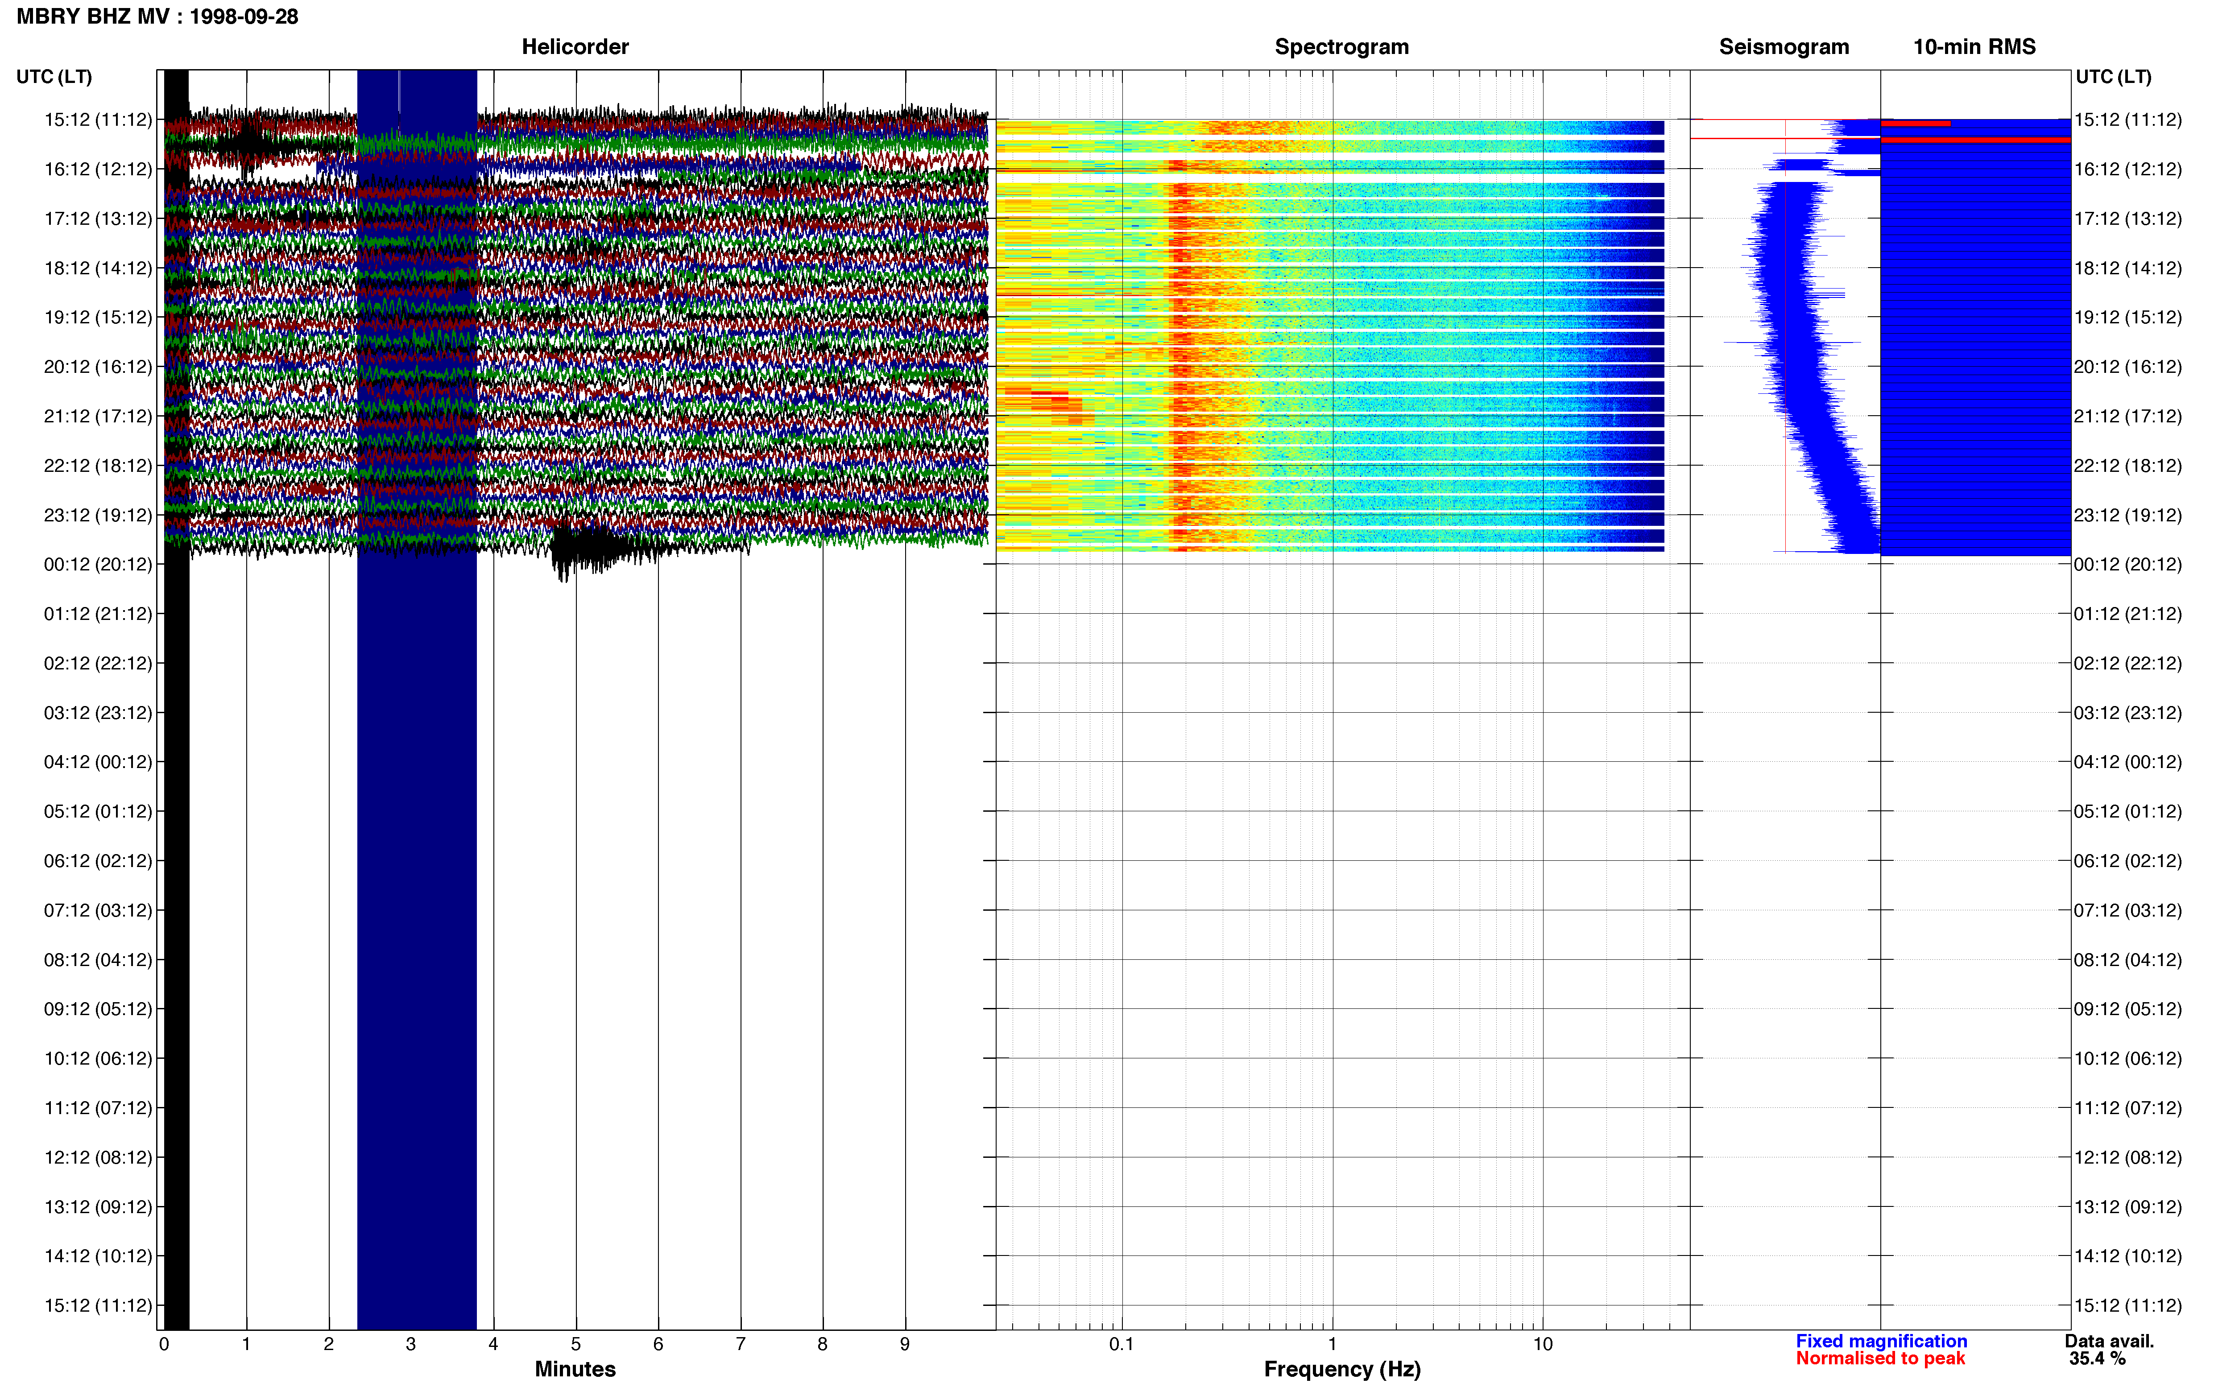Image resolution: width=2239 pixels, height=1400 pixels.
Task: Click the '1' tick on the Frequency axis
Action: (x=1333, y=1343)
